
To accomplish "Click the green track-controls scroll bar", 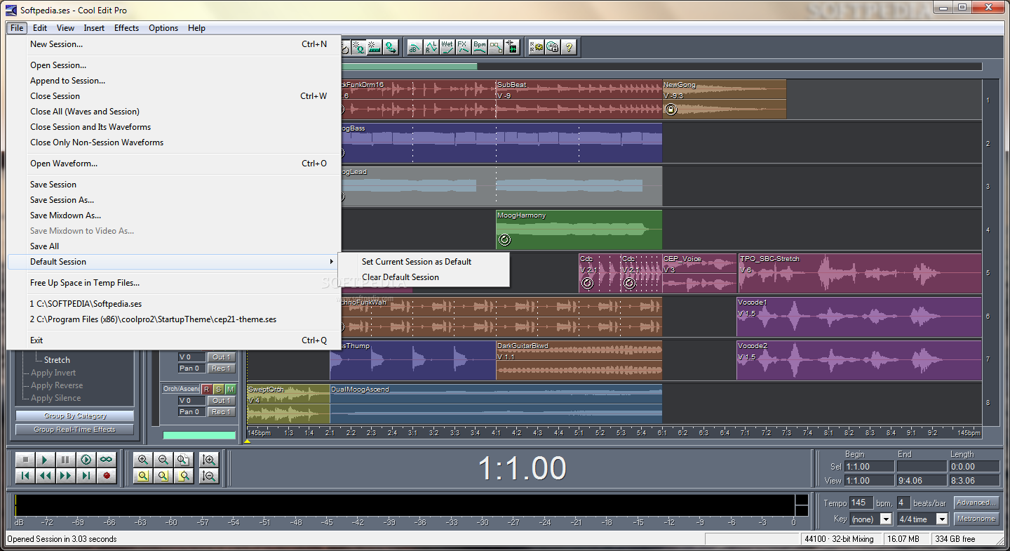I will click(200, 435).
